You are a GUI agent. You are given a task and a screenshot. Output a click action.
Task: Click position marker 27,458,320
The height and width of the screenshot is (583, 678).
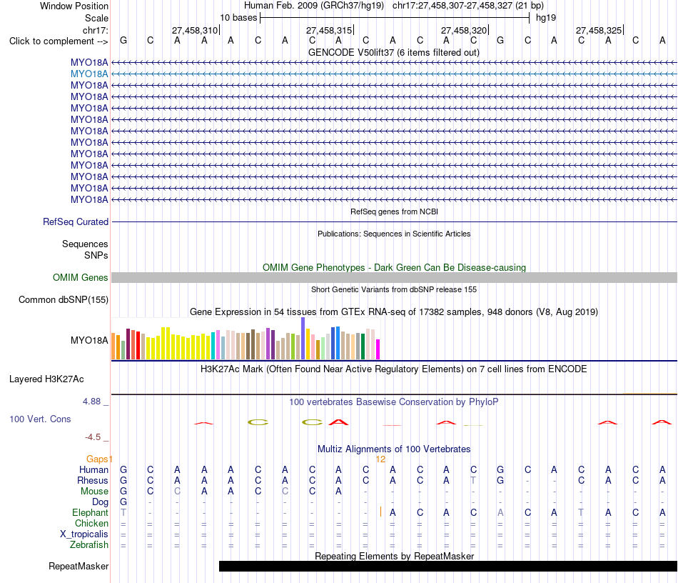(464, 30)
